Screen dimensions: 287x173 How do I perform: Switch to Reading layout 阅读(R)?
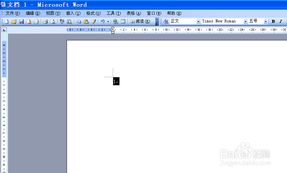[x=140, y=21]
